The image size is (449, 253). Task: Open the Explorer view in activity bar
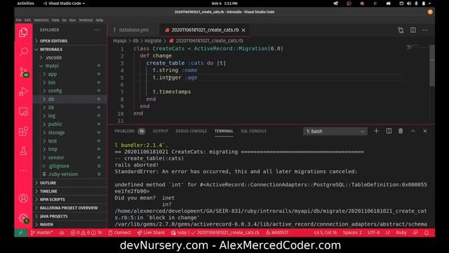click(23, 33)
